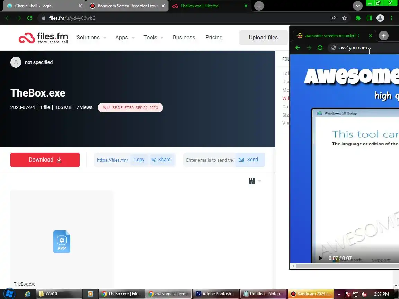Click the Send emails button
399x299 pixels.
(249, 160)
